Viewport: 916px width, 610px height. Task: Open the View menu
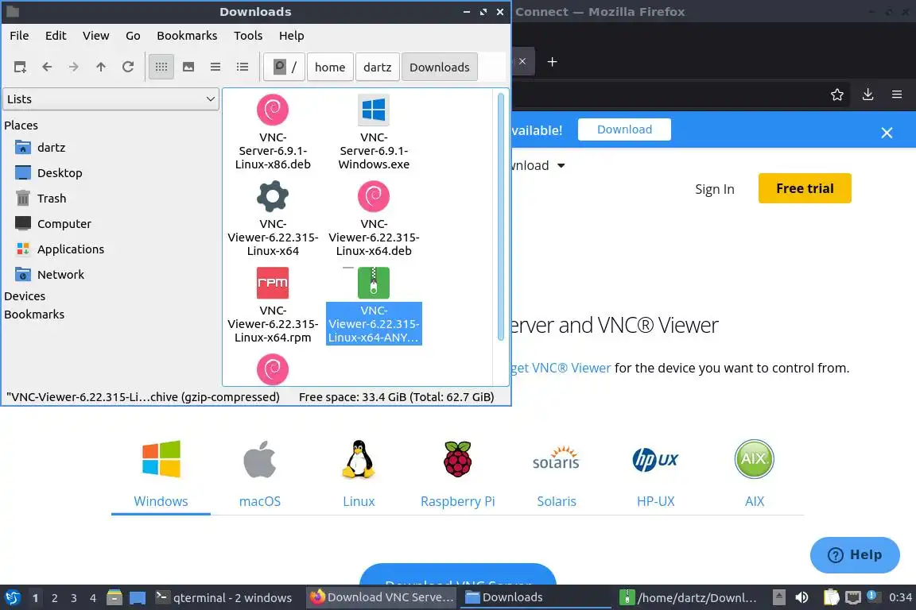click(x=95, y=36)
